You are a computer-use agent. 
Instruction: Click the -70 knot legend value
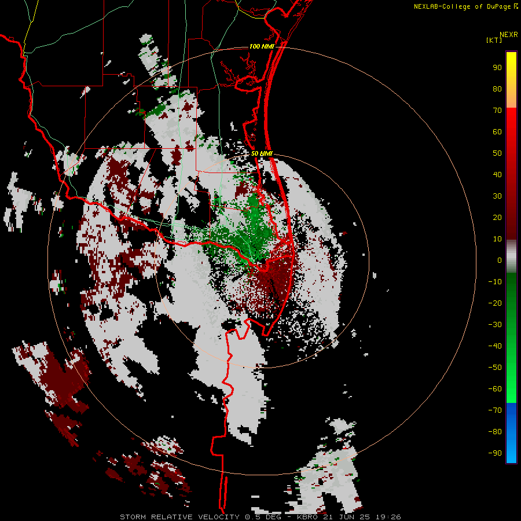click(495, 410)
